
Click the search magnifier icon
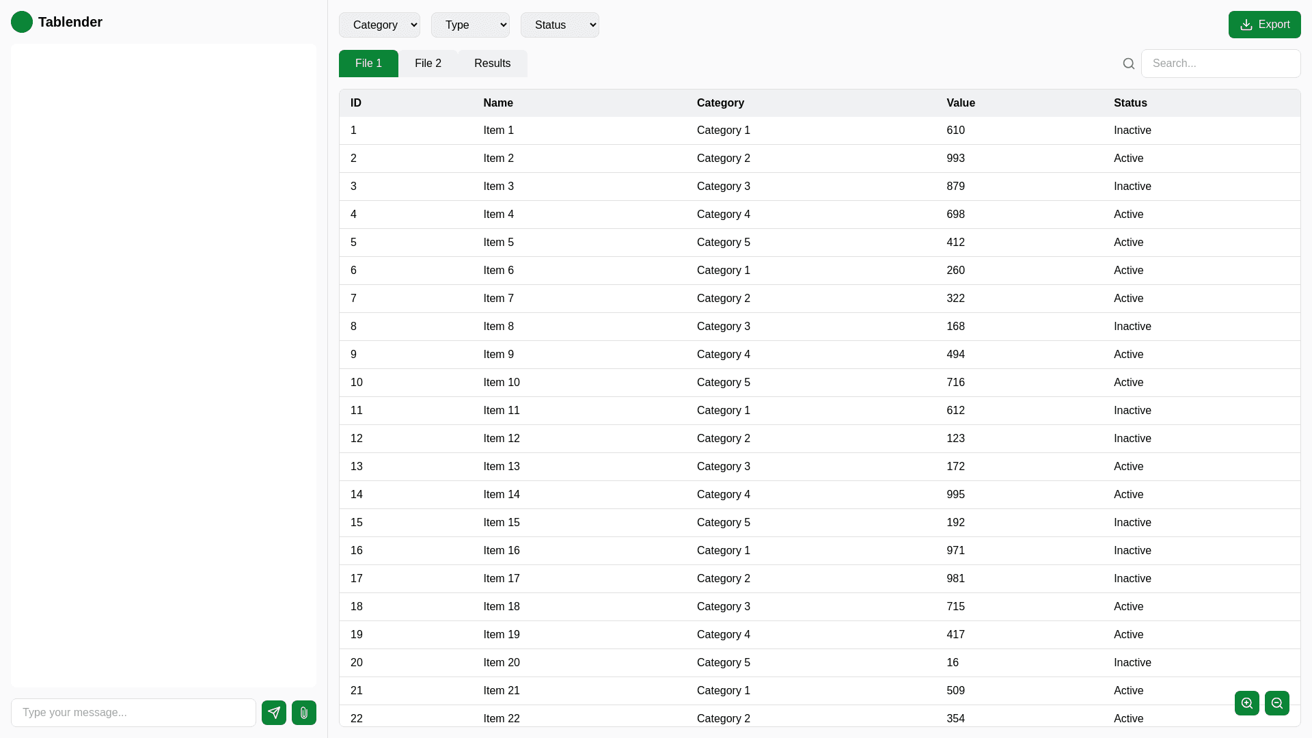[x=1129, y=64]
